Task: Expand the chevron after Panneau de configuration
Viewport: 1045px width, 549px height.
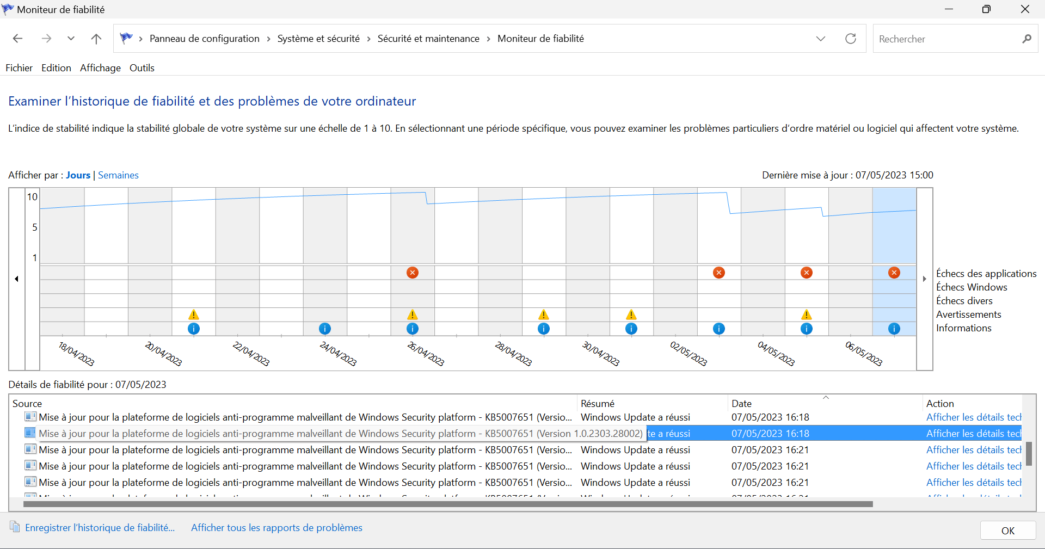Action: [268, 39]
